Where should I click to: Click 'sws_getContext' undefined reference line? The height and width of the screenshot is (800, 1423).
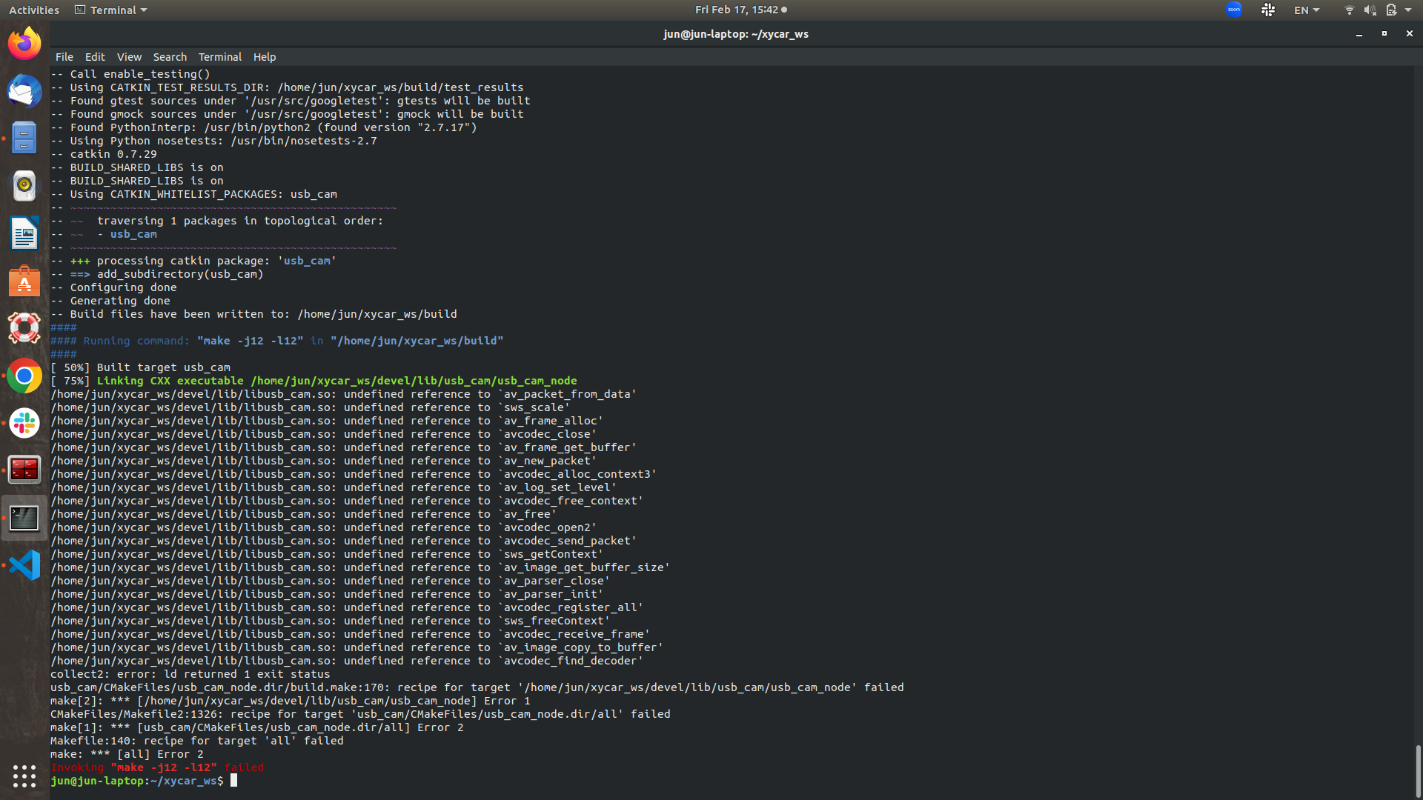coord(327,554)
